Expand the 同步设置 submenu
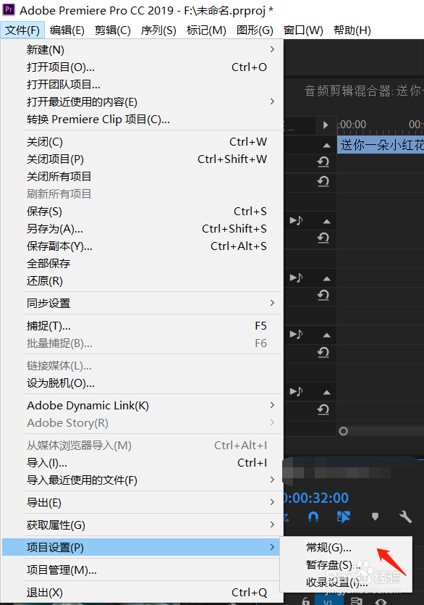Viewport: 424px width, 605px height. point(142,304)
